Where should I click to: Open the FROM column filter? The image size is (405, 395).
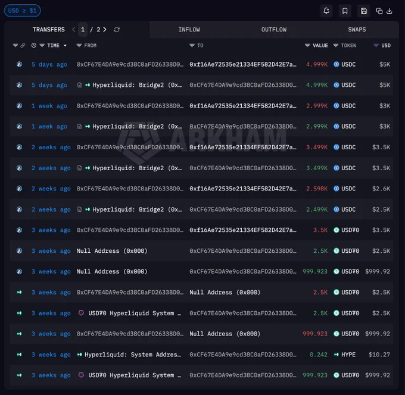pos(79,45)
